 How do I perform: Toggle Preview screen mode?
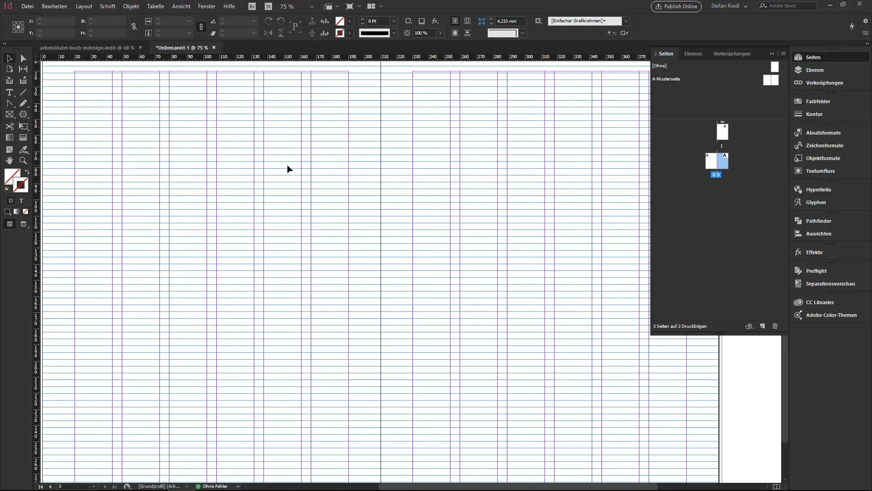[x=24, y=224]
